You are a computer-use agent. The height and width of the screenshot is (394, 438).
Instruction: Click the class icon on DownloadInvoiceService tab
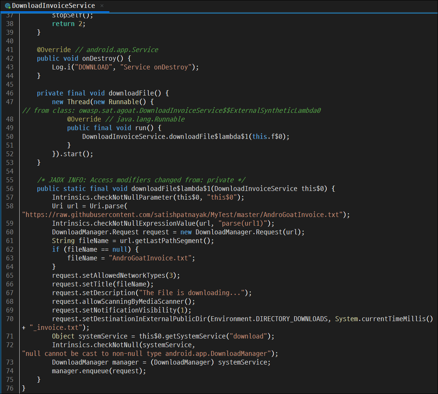click(8, 6)
